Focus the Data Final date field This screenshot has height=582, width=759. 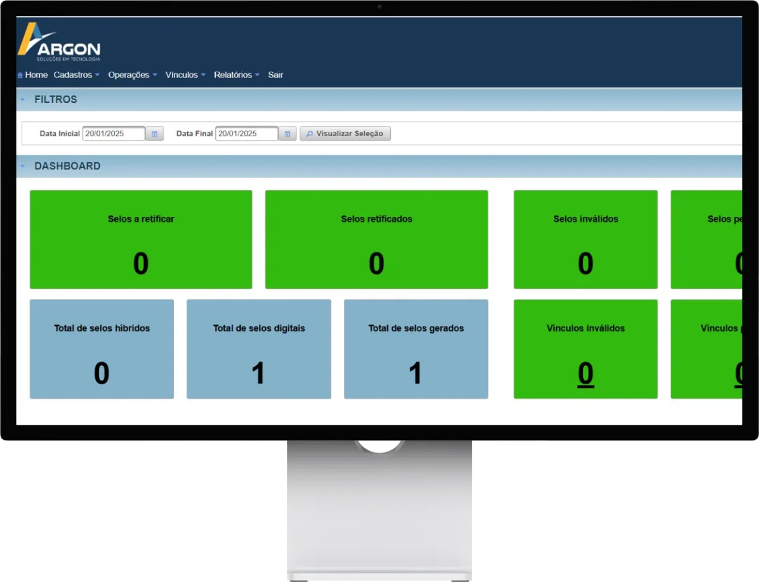click(x=246, y=134)
